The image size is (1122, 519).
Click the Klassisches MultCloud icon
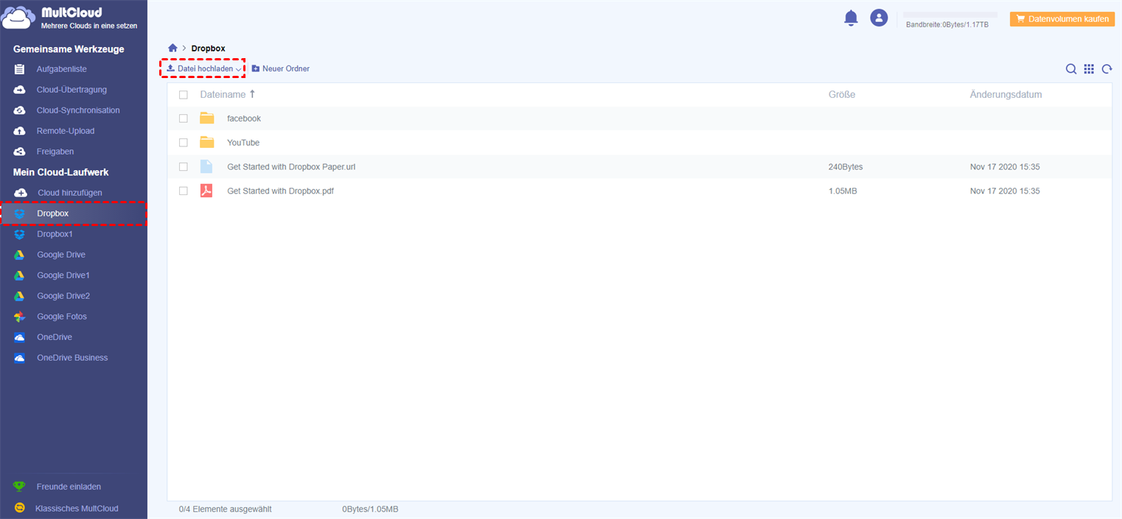pos(20,508)
